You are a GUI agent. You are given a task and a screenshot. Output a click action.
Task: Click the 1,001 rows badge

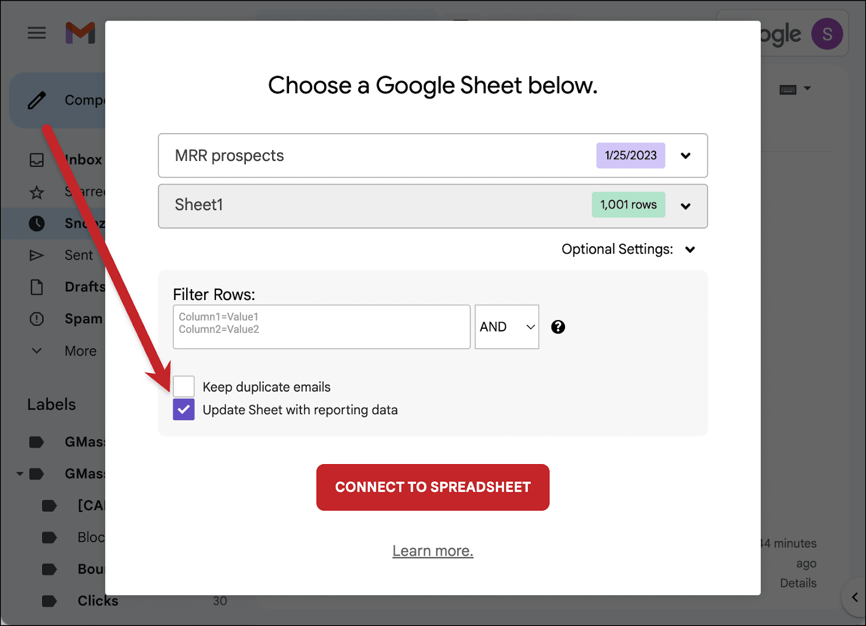pos(628,205)
